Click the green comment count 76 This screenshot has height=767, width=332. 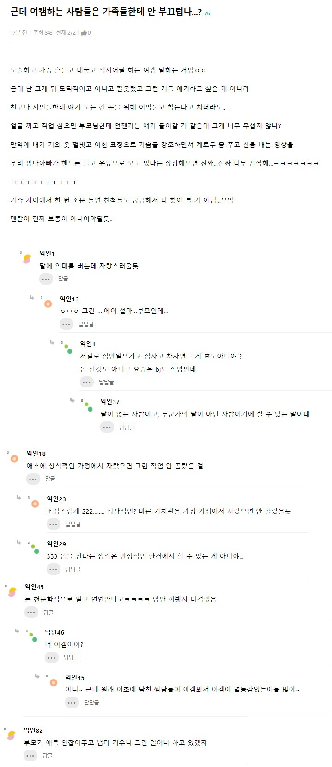(x=207, y=14)
